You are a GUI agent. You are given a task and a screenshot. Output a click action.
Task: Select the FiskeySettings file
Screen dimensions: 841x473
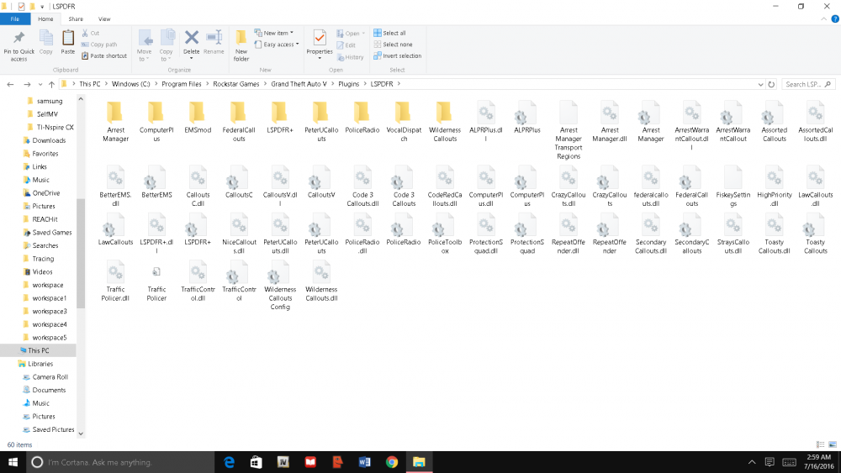[x=733, y=187]
